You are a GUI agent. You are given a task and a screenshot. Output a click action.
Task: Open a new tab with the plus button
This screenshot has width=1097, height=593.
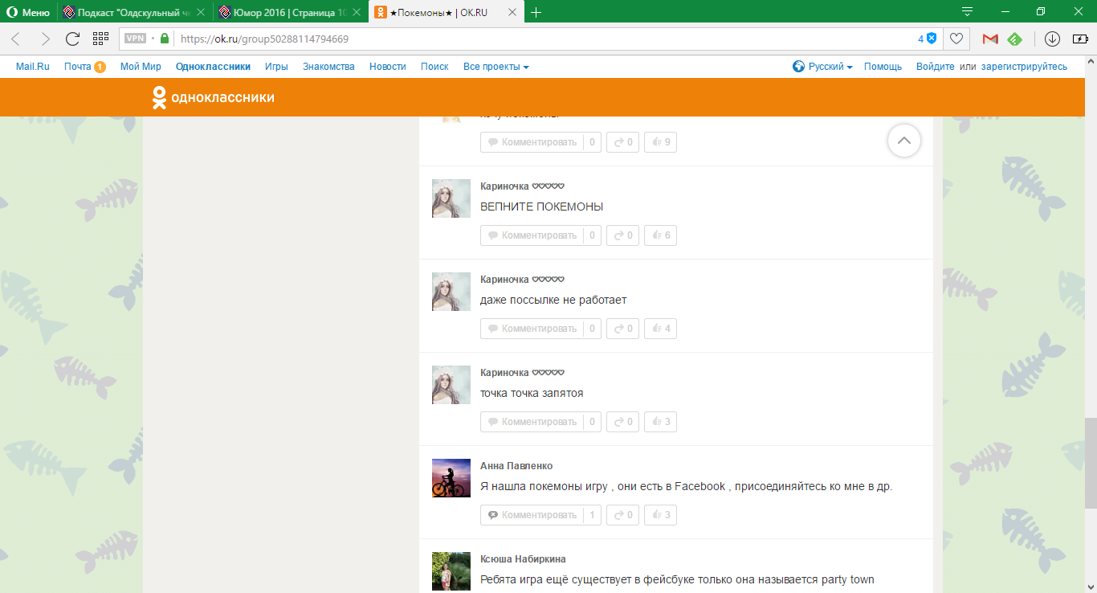[x=536, y=12]
